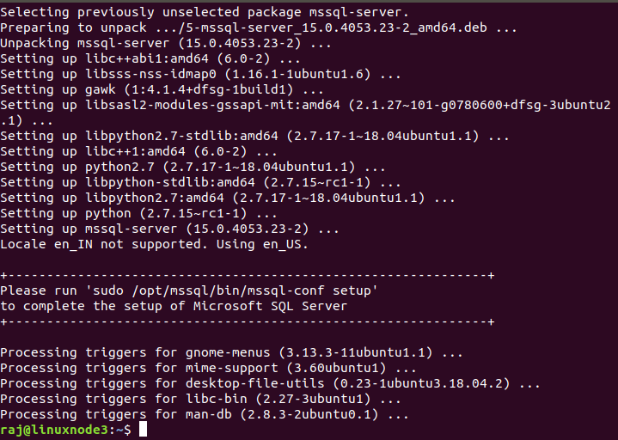Click the 'Setting up gawk' line
Screen dimensions: 618x440
(162, 89)
